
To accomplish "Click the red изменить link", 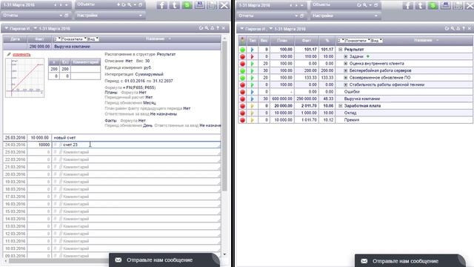I will [x=21, y=54].
